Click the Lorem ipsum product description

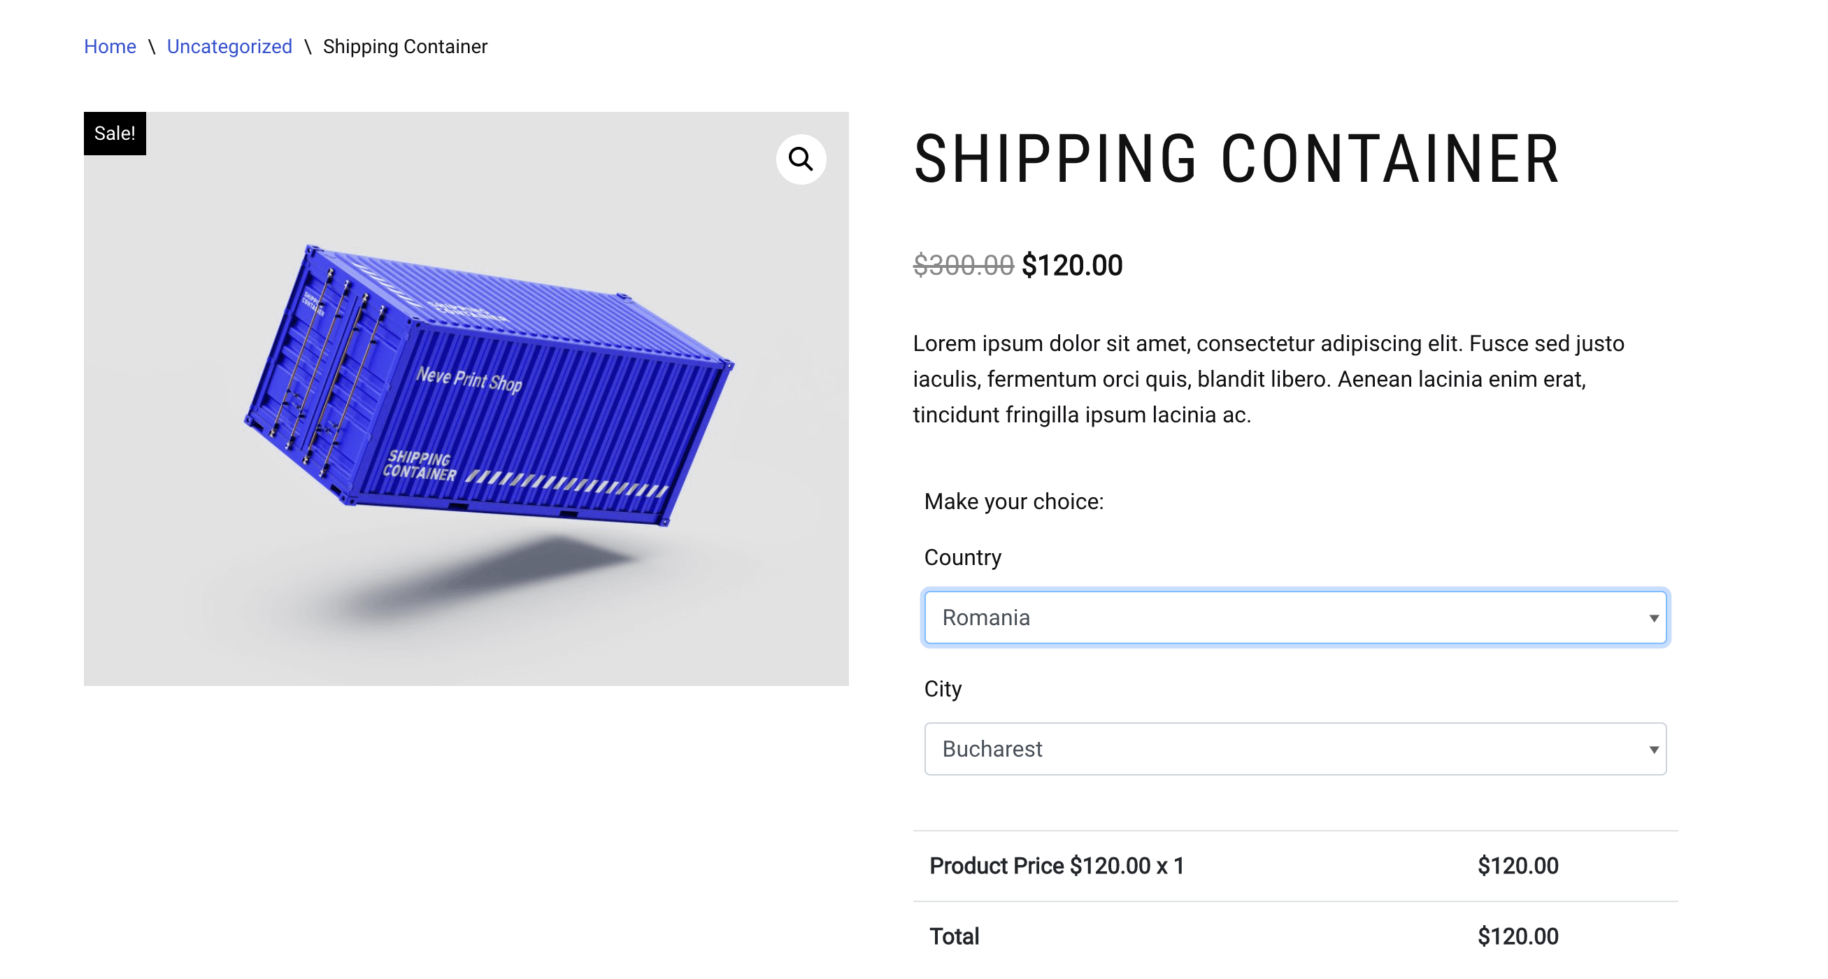point(1267,379)
